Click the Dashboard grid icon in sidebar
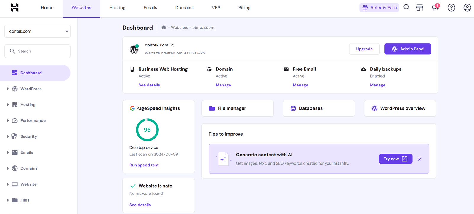 click(15, 73)
